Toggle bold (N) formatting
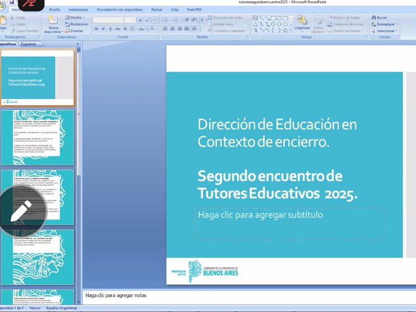 96,29
